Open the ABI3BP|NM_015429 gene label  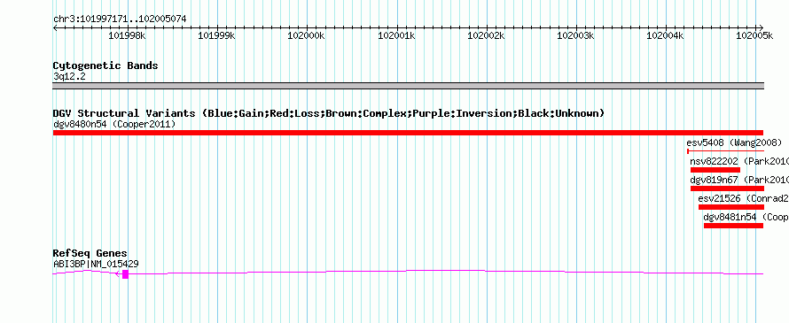(96, 264)
